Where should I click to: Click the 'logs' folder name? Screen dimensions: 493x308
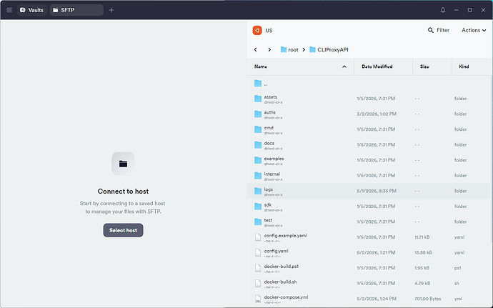pyautogui.click(x=269, y=189)
